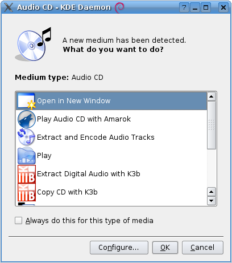Select Play Audio CD with Amarok entry

pyautogui.click(x=111, y=119)
